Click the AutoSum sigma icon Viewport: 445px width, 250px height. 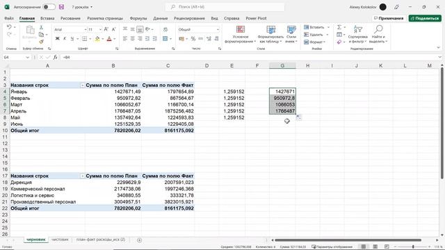(339, 27)
